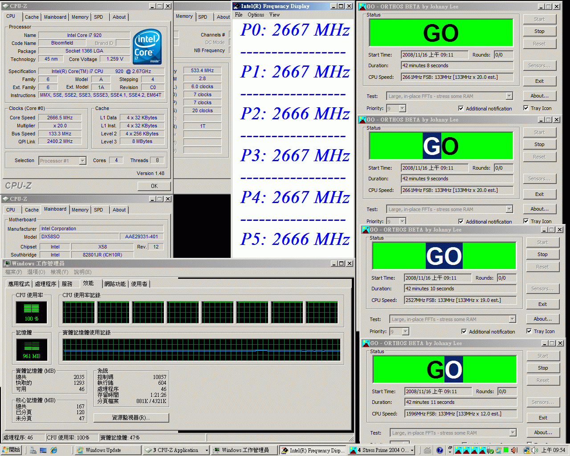The width and height of the screenshot is (570, 456).
Task: Click the green square CPU usage tray icon
Action: (x=506, y=450)
